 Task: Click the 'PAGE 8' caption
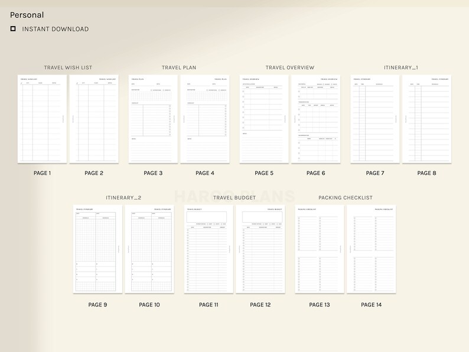427,173
